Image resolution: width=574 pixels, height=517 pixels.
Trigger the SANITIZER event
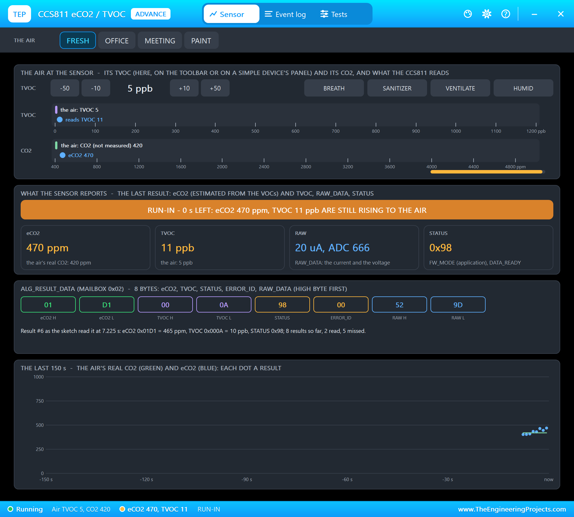[x=397, y=88]
